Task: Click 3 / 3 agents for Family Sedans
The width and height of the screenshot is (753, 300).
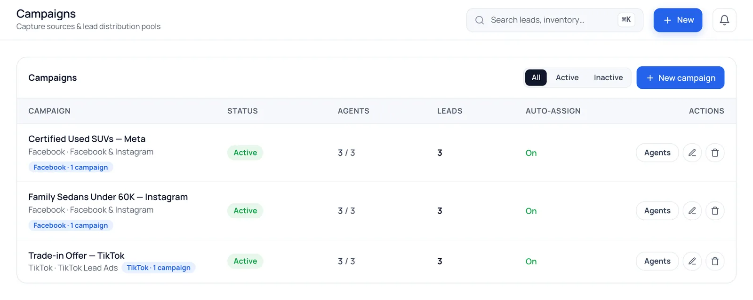Action: [x=346, y=211]
